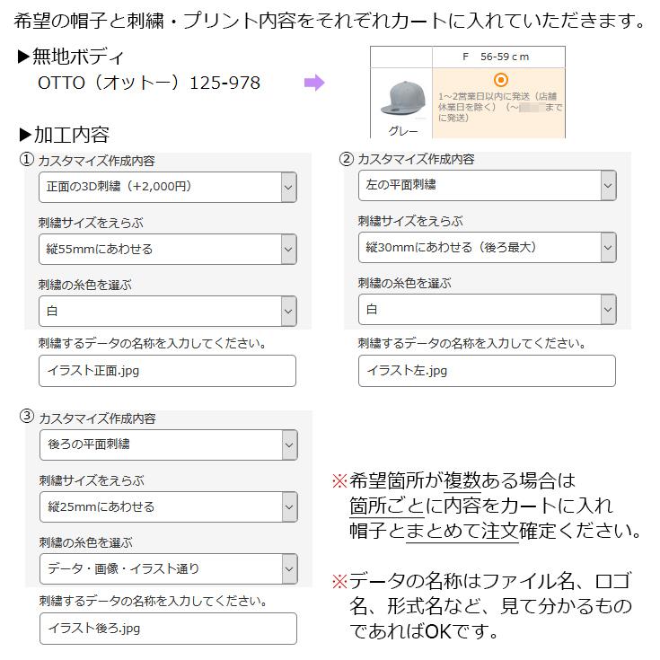Click the イラスト左.jpg text field
Screen dimensions: 660x660
pyautogui.click(x=487, y=370)
